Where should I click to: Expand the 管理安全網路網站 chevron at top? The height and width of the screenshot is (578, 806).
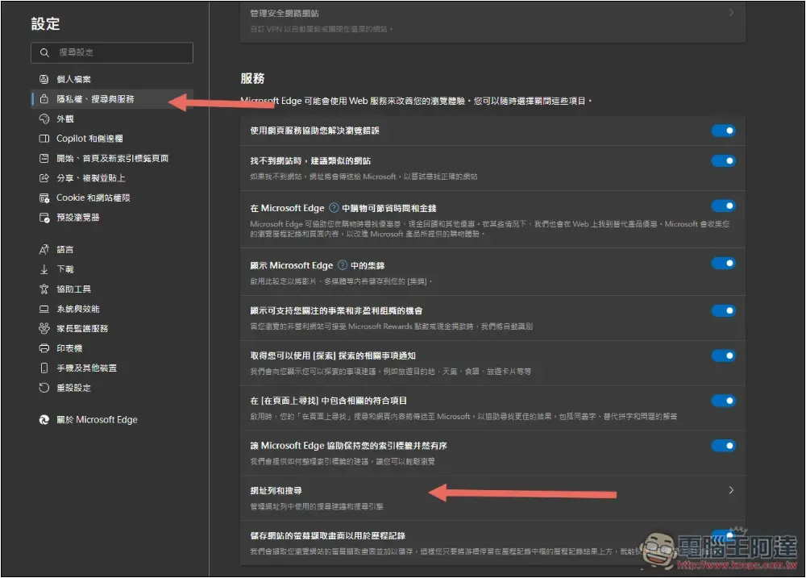tap(731, 13)
